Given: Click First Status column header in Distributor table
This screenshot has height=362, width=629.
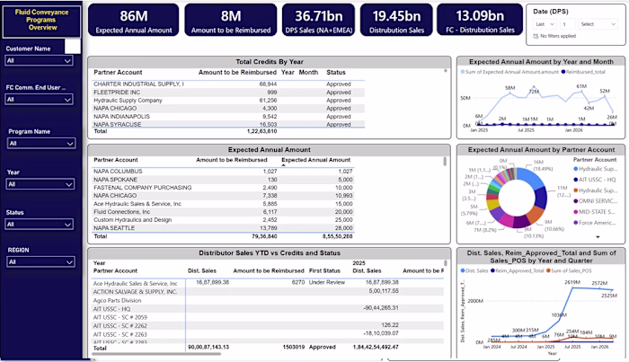Looking at the screenshot, I should [324, 271].
